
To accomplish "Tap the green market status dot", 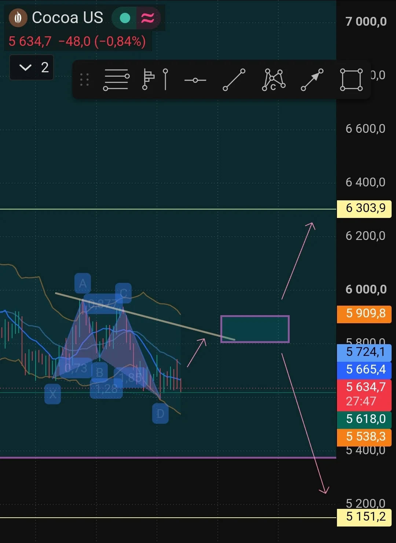I will 125,18.
